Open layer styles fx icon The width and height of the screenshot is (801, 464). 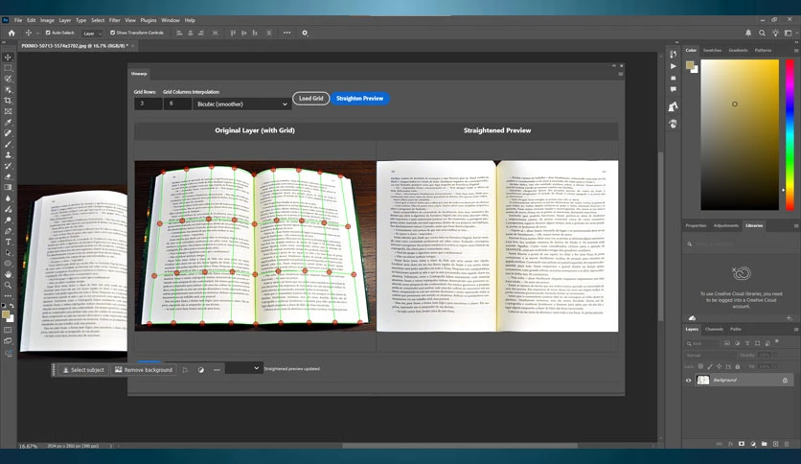point(730,444)
